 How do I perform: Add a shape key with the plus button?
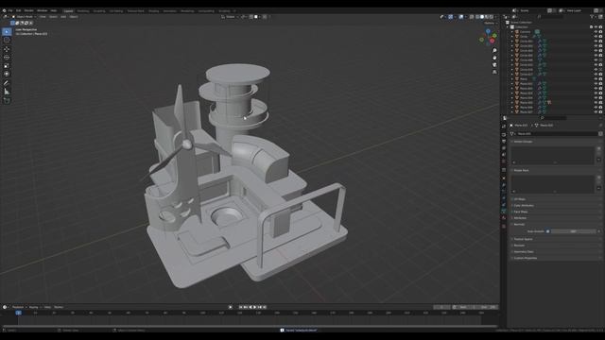point(598,178)
